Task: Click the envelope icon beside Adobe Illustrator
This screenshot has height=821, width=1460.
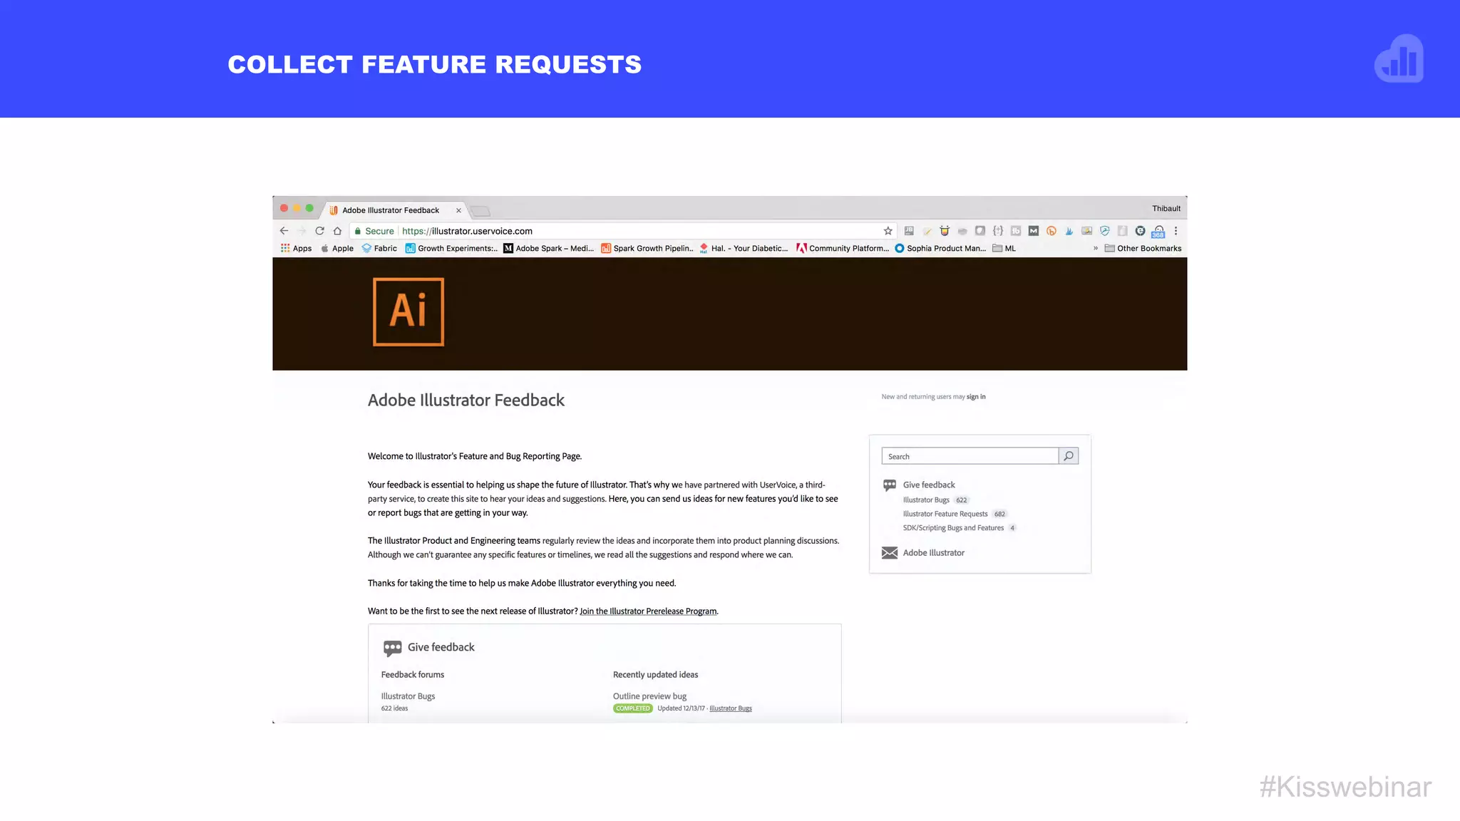Action: [890, 553]
